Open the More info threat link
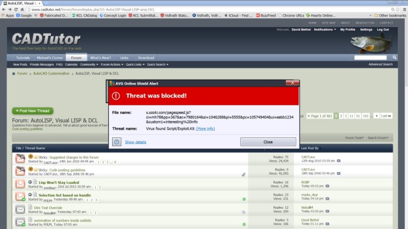This screenshot has height=229, width=408. coord(206,129)
